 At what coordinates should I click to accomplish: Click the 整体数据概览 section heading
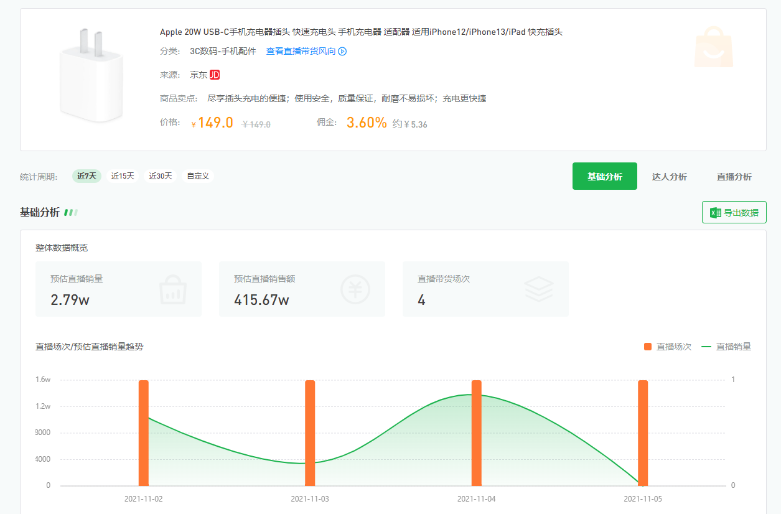[62, 248]
